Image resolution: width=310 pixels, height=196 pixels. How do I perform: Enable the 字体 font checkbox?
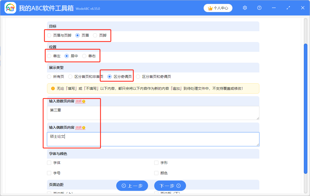pos(49,163)
